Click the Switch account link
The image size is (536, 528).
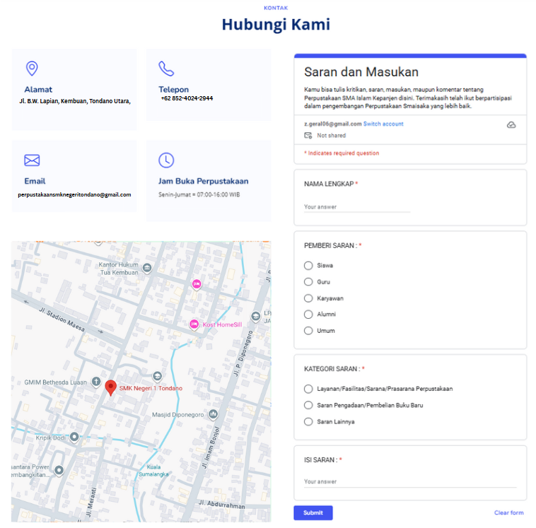(383, 124)
